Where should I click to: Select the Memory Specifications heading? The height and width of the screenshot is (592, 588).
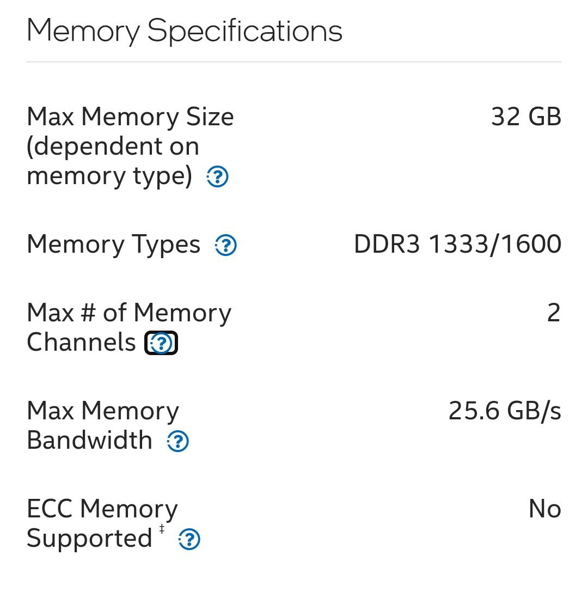tap(184, 31)
